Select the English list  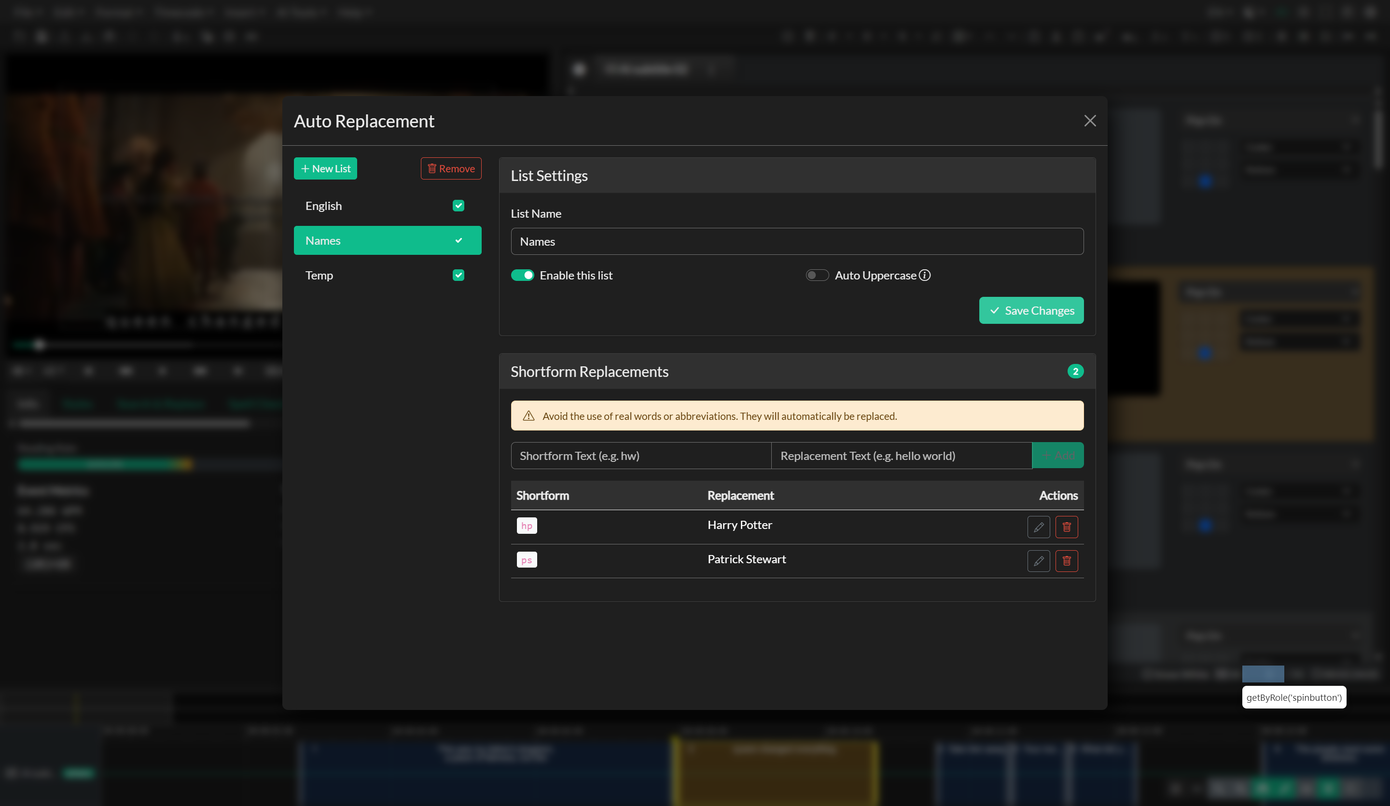click(387, 206)
